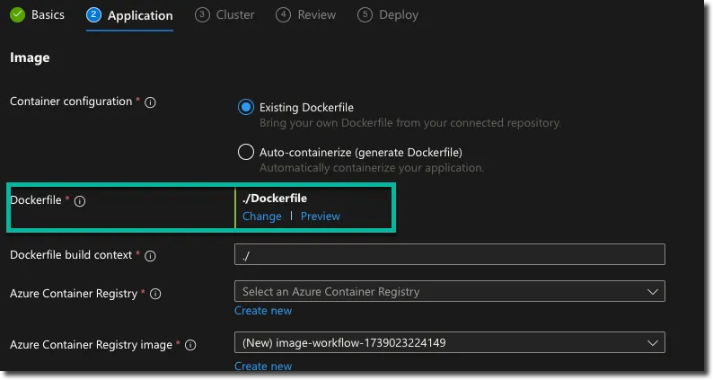
Task: Click the step 3 circle icon
Action: point(202,14)
